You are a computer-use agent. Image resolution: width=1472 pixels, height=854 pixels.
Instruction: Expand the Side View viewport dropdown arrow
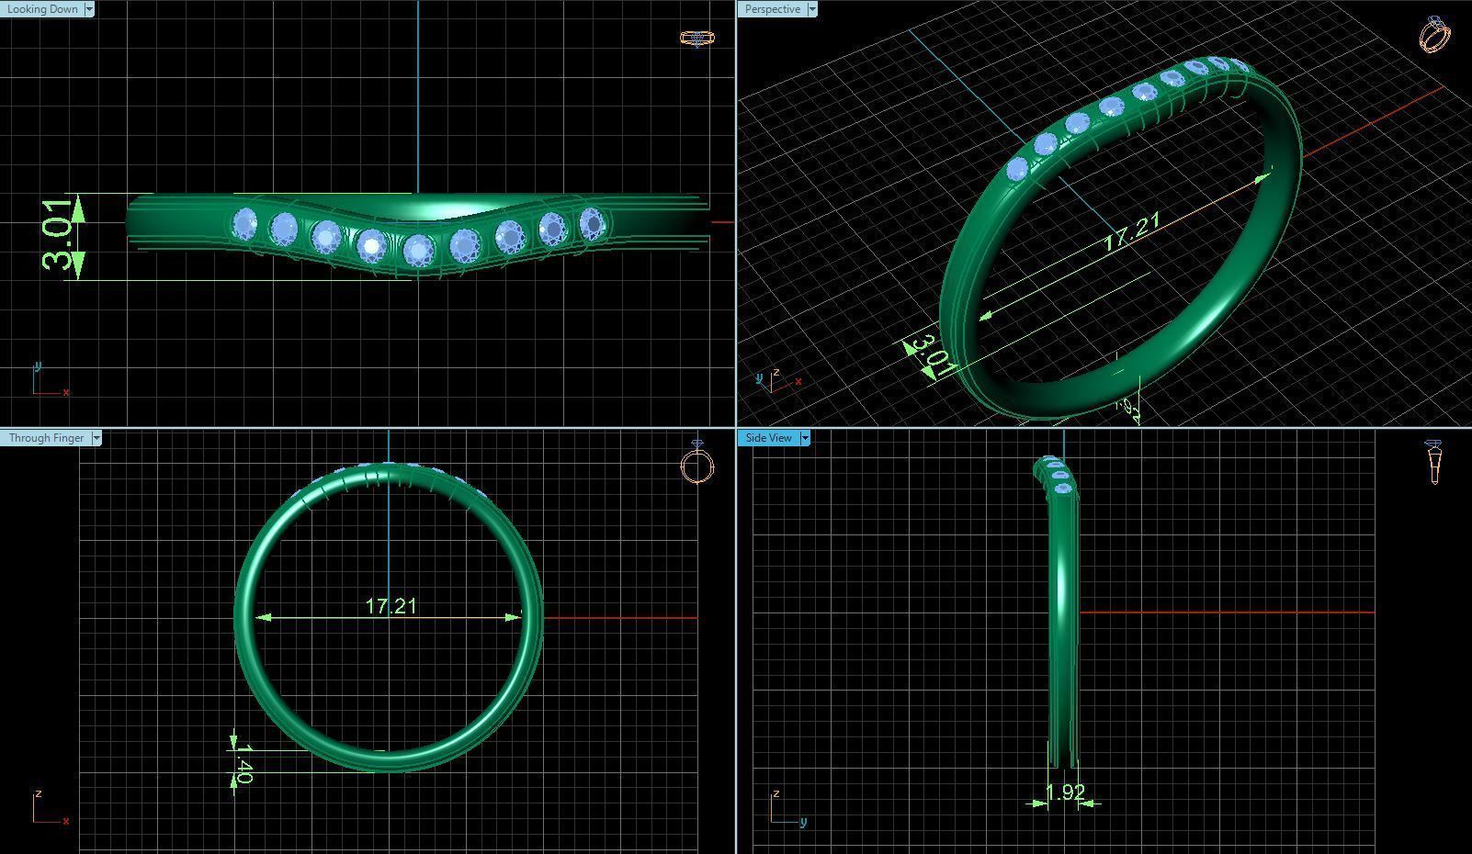coord(805,438)
